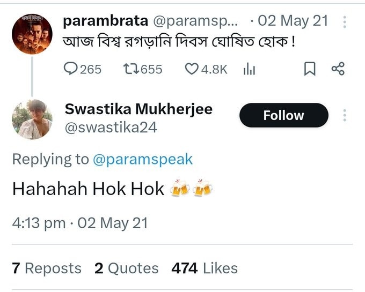View the 474 Likes list
The height and width of the screenshot is (292, 365).
[x=205, y=268]
